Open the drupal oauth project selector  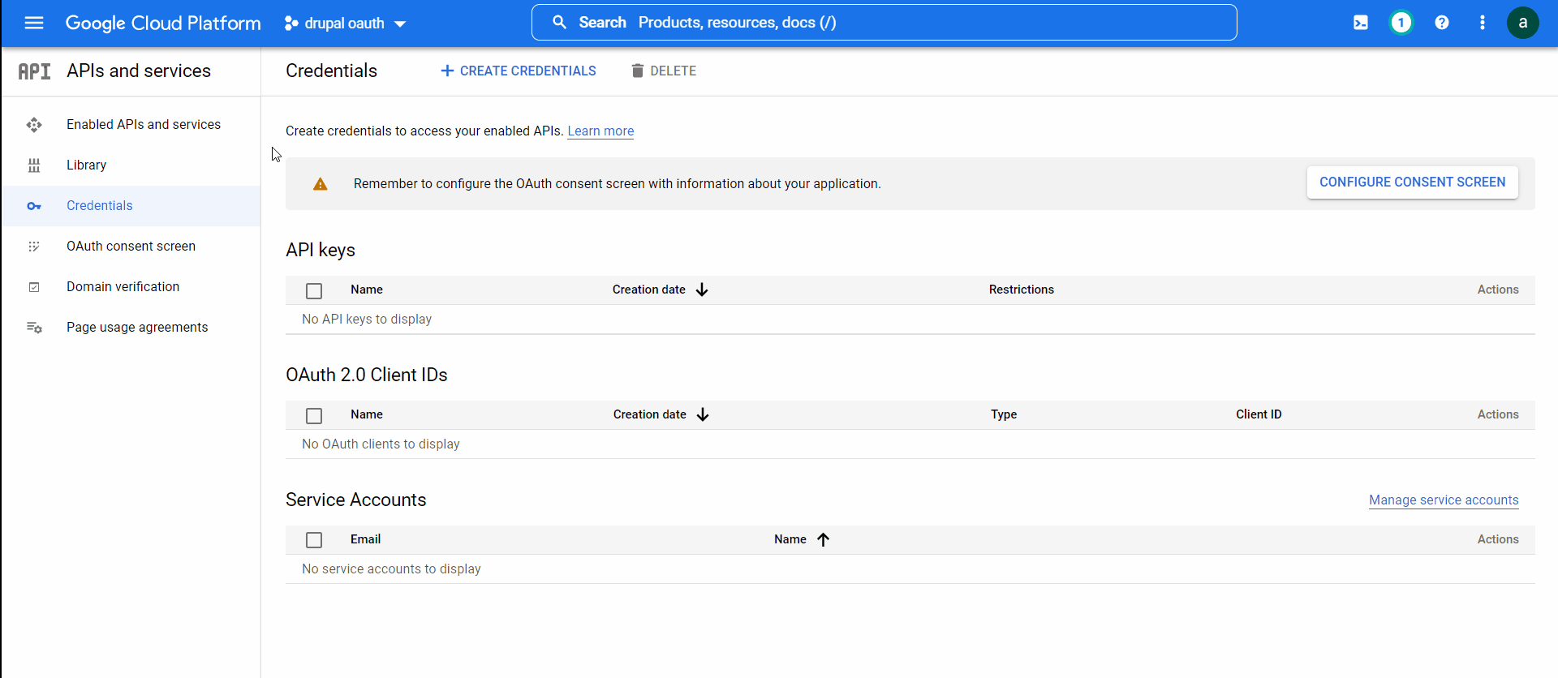345,24
